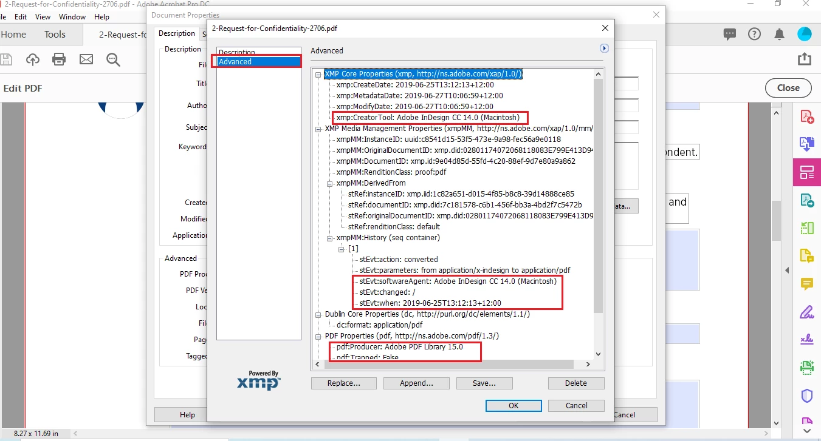Select dc:format application/pdf row
Image resolution: width=821 pixels, height=441 pixels.
coord(379,325)
